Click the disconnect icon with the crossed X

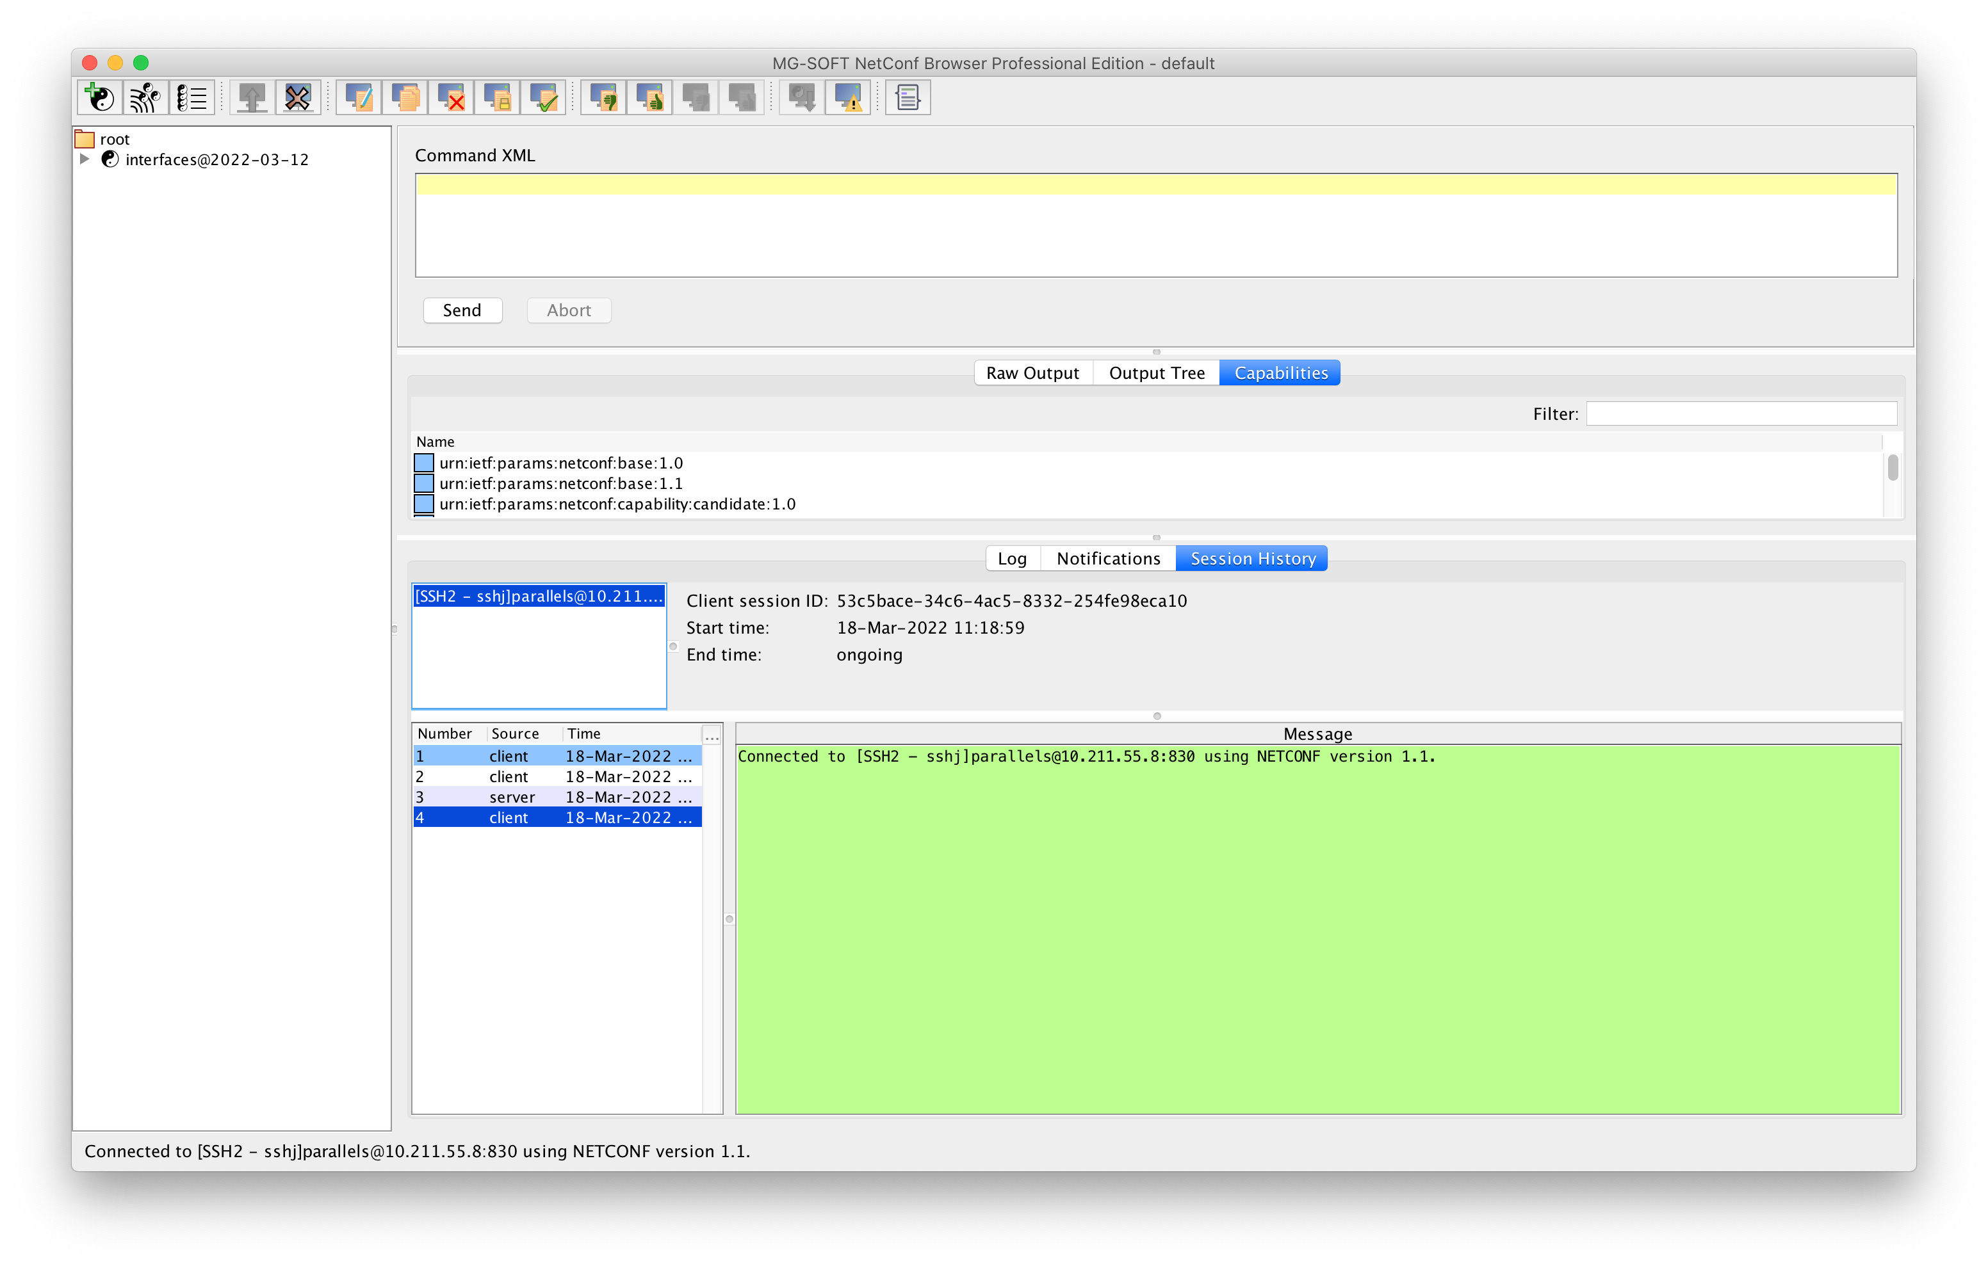(x=297, y=97)
